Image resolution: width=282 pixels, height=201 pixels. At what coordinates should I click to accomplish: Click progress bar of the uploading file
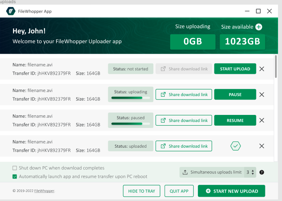[x=131, y=98]
